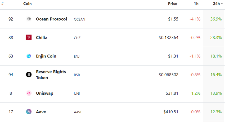Click the Enjin Coin logo icon
Viewport: 225px width, 122px height.
tap(29, 56)
